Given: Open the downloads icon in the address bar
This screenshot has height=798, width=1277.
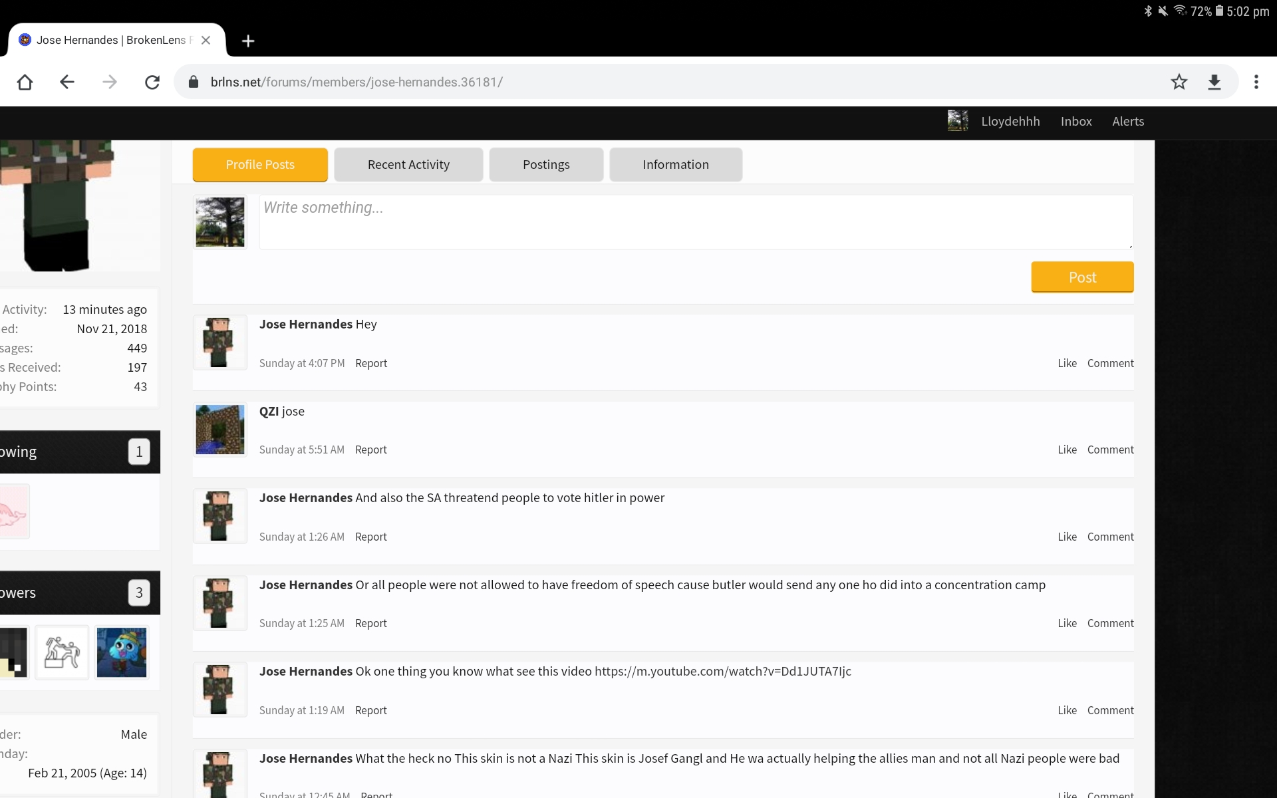Looking at the screenshot, I should click(1214, 82).
